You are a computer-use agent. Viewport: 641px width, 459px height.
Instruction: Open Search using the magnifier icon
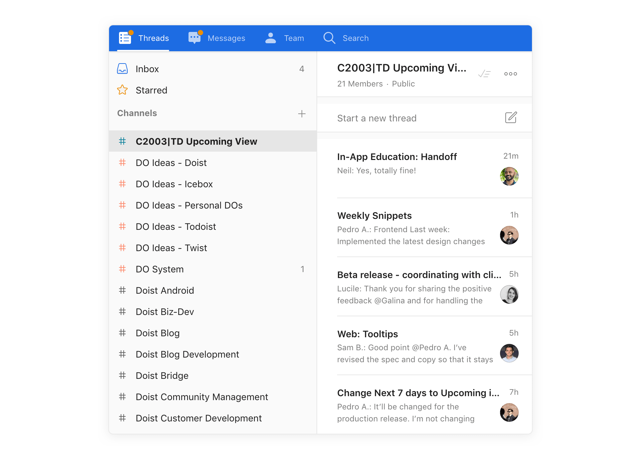pos(329,38)
